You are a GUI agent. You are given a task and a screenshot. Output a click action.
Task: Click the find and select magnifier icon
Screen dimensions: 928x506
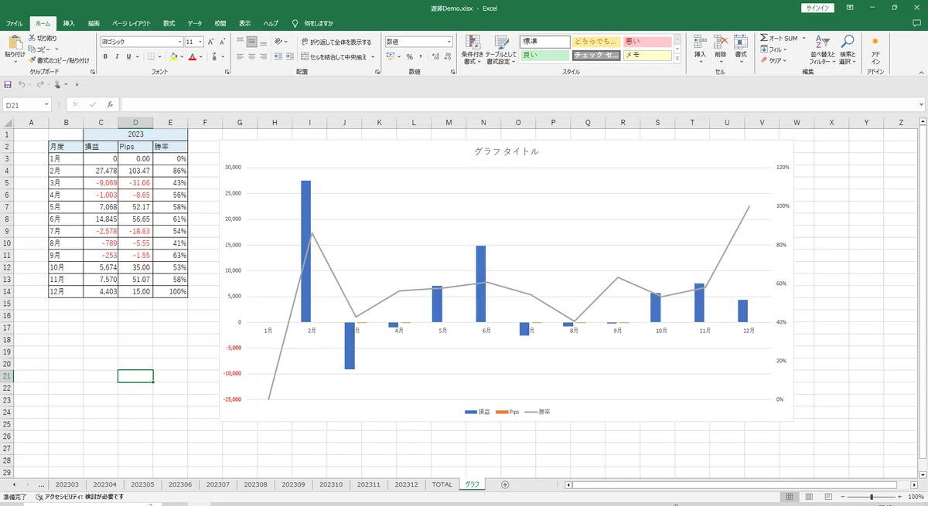tap(847, 42)
